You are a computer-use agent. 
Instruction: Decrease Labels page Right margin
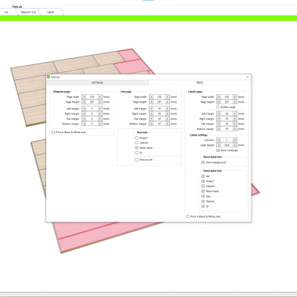[219, 119]
